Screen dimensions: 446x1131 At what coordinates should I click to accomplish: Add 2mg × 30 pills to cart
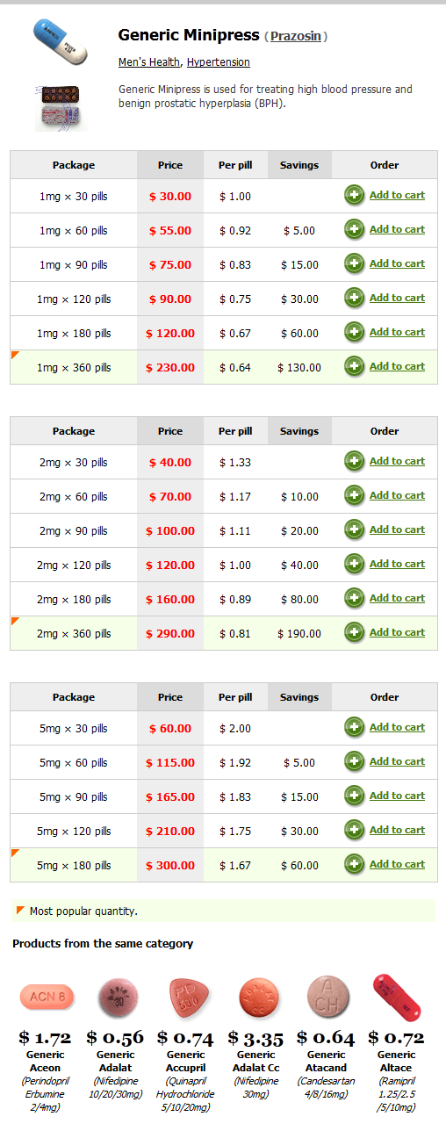(x=397, y=461)
